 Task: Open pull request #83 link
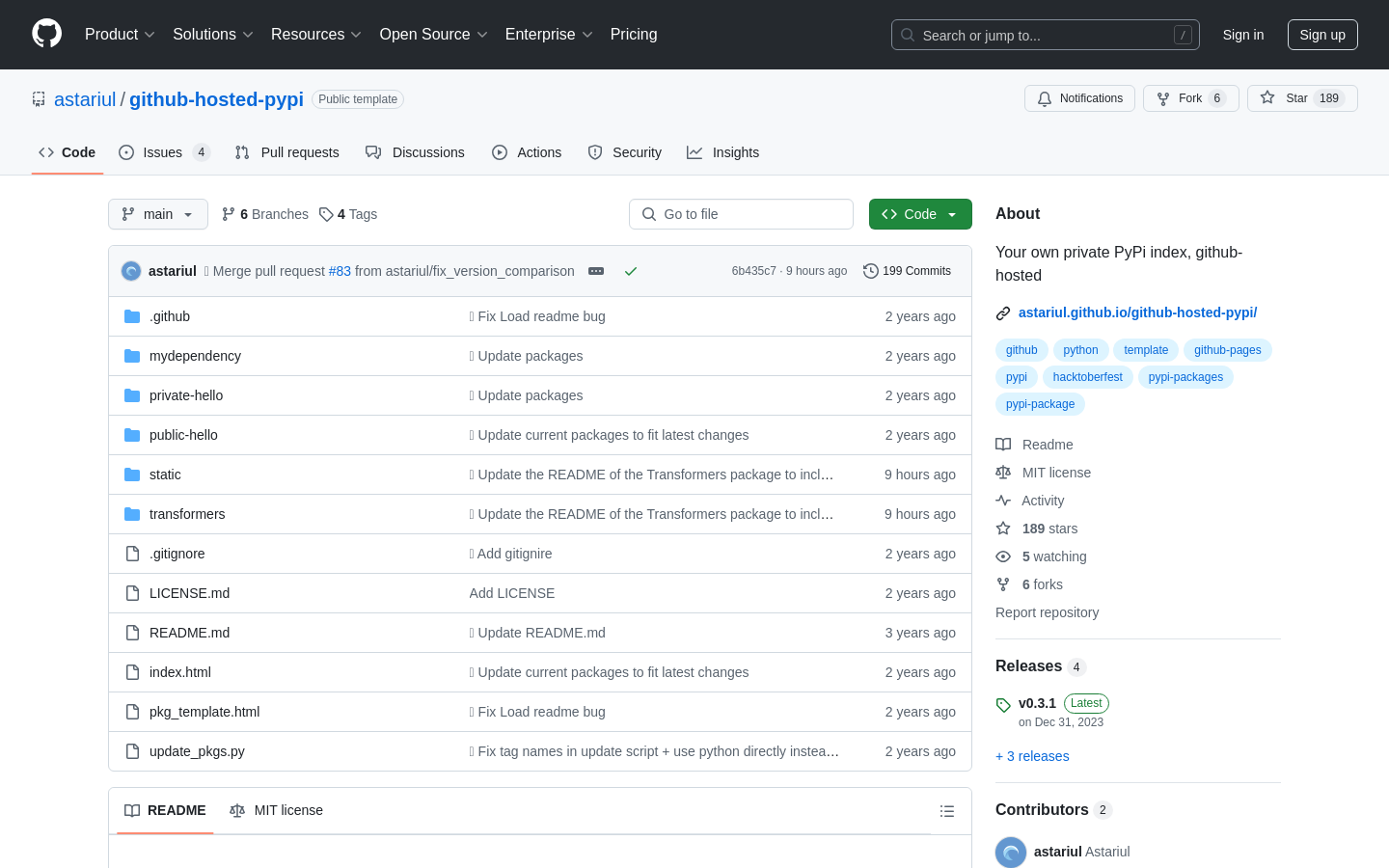pyautogui.click(x=340, y=271)
